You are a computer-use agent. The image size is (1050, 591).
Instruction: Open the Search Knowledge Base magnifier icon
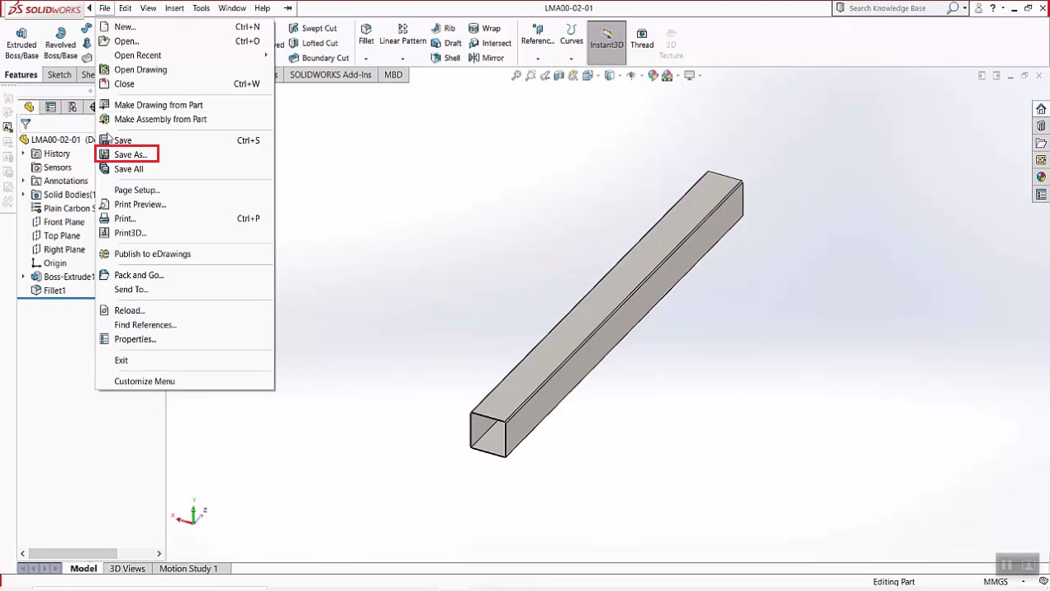click(x=952, y=7)
